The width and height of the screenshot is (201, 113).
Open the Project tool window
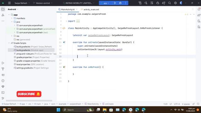point(3,9)
